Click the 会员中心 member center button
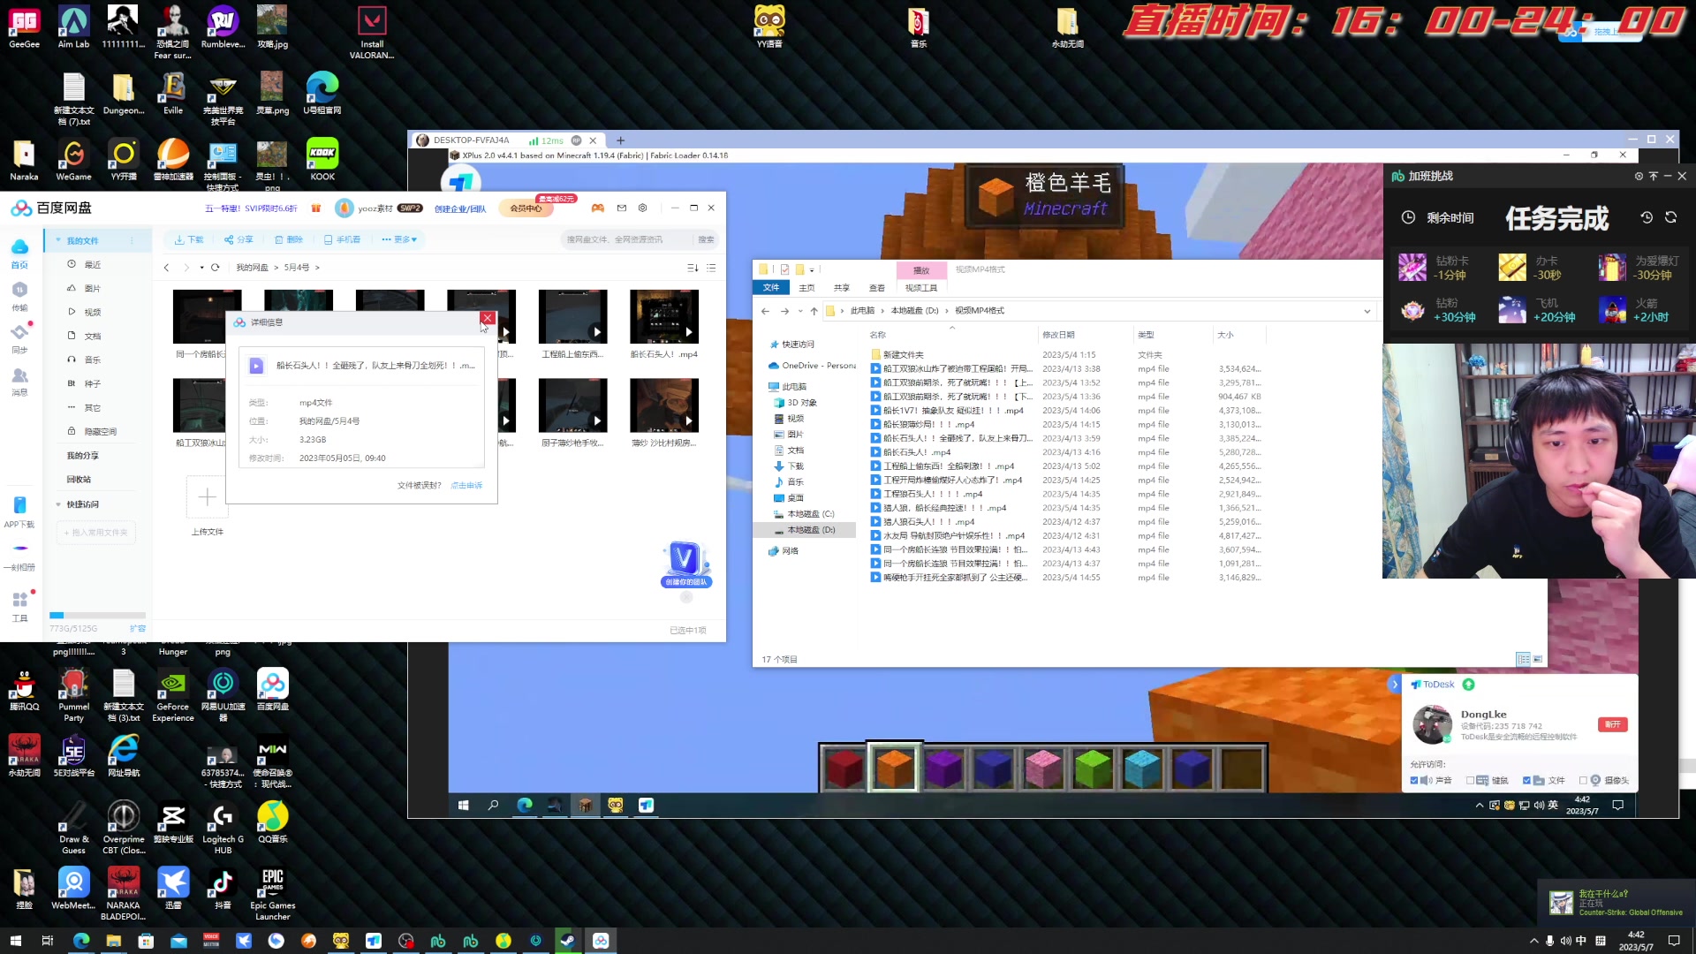This screenshot has height=954, width=1696. [526, 208]
